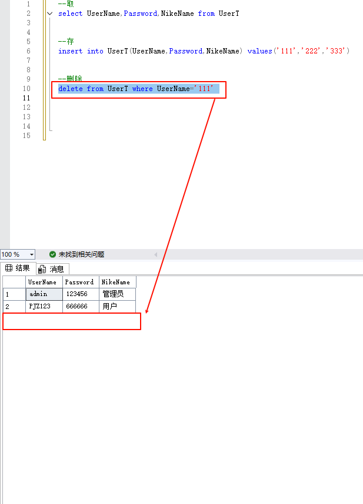The image size is (363, 504).
Task: Click line number 11 in the gutter
Action: (26, 98)
